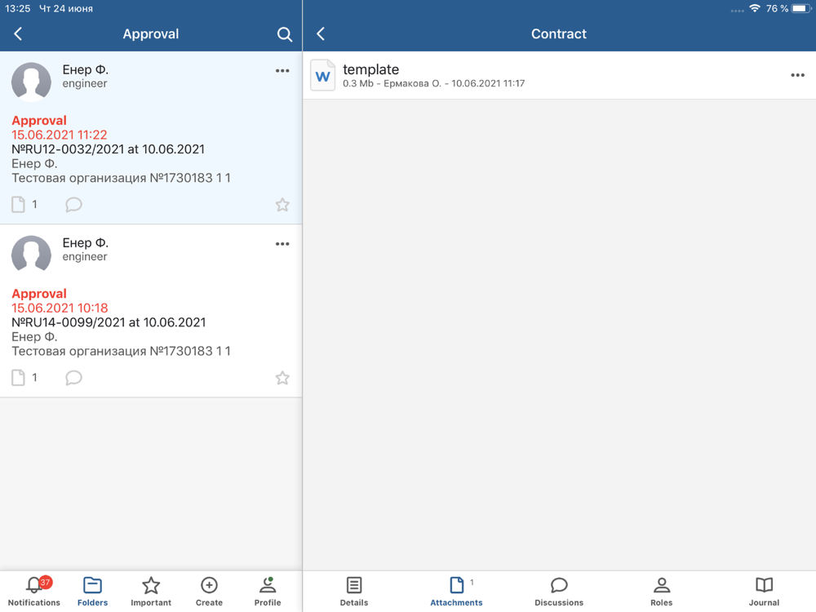This screenshot has height=612, width=816.
Task: Switch to Details tab of Contract
Action: point(354,592)
